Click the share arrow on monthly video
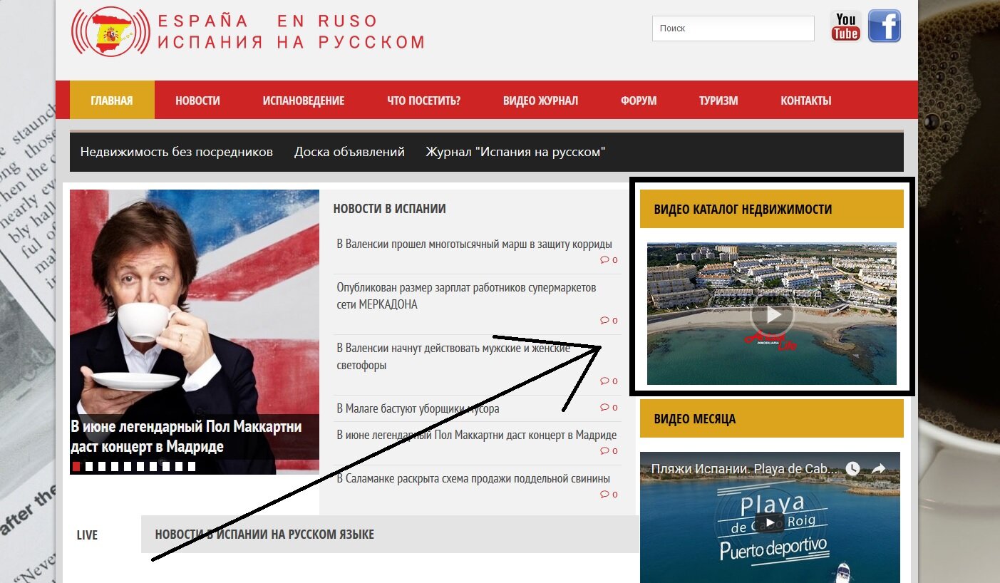 pyautogui.click(x=879, y=468)
